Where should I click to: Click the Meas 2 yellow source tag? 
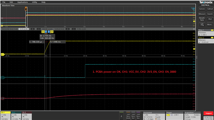coord(212,38)
